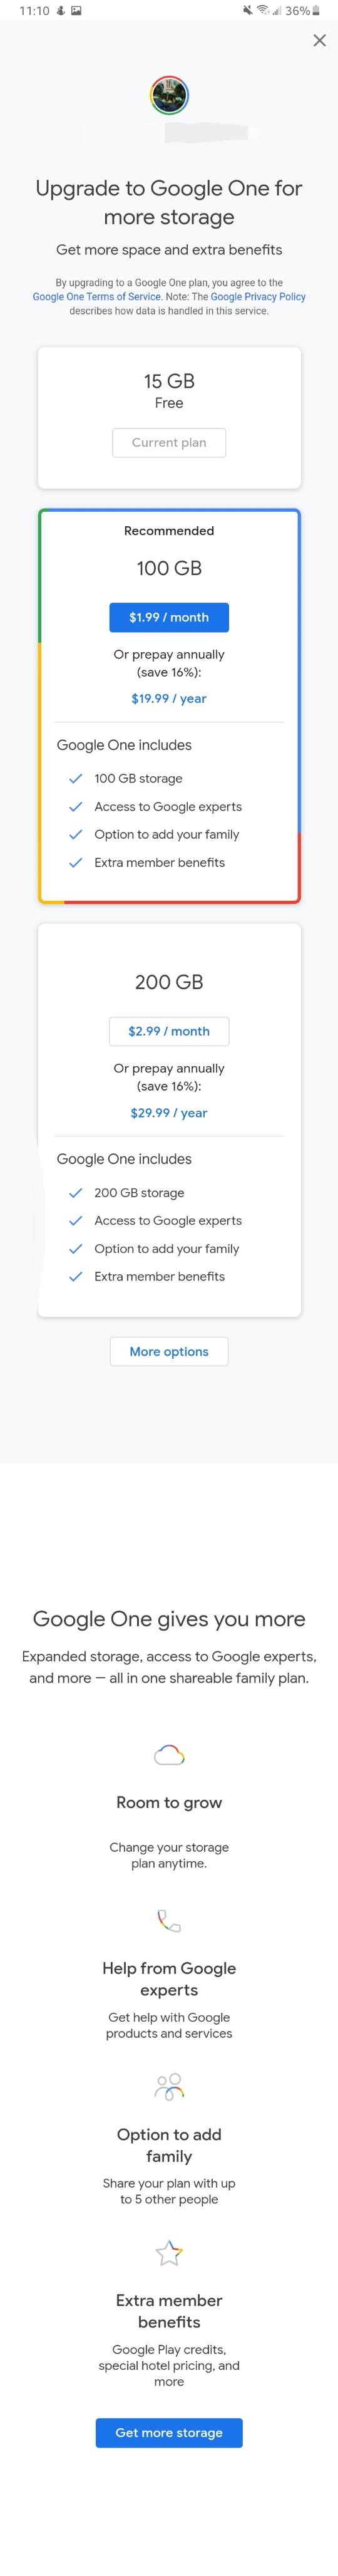Image resolution: width=338 pixels, height=2576 pixels.
Task: Tap the Current plan button
Action: [x=169, y=442]
